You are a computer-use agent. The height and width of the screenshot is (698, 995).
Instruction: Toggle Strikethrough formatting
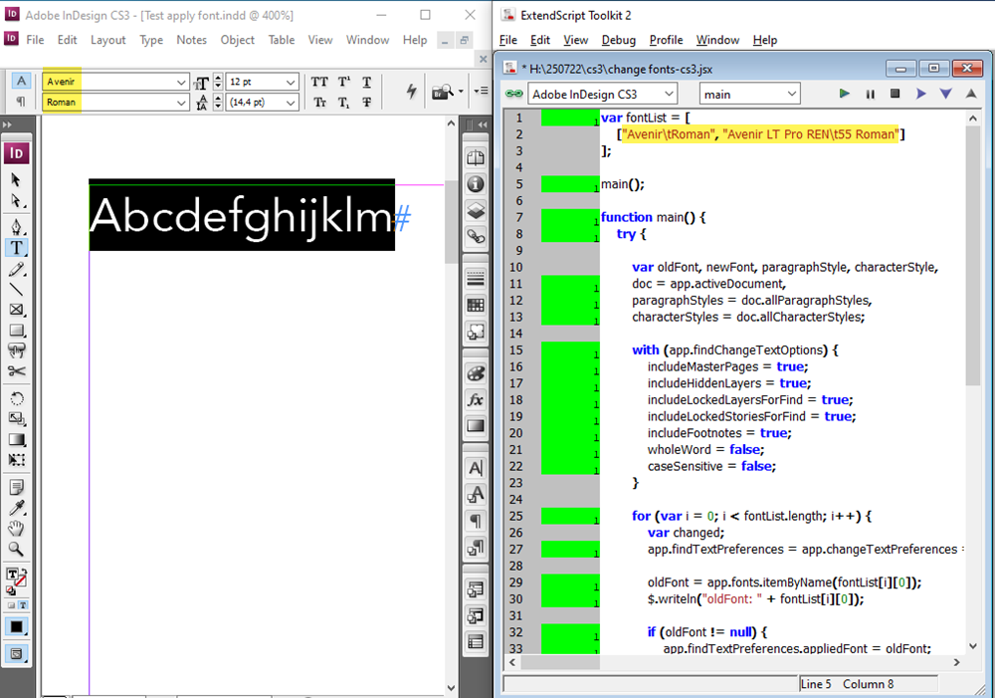coord(367,103)
